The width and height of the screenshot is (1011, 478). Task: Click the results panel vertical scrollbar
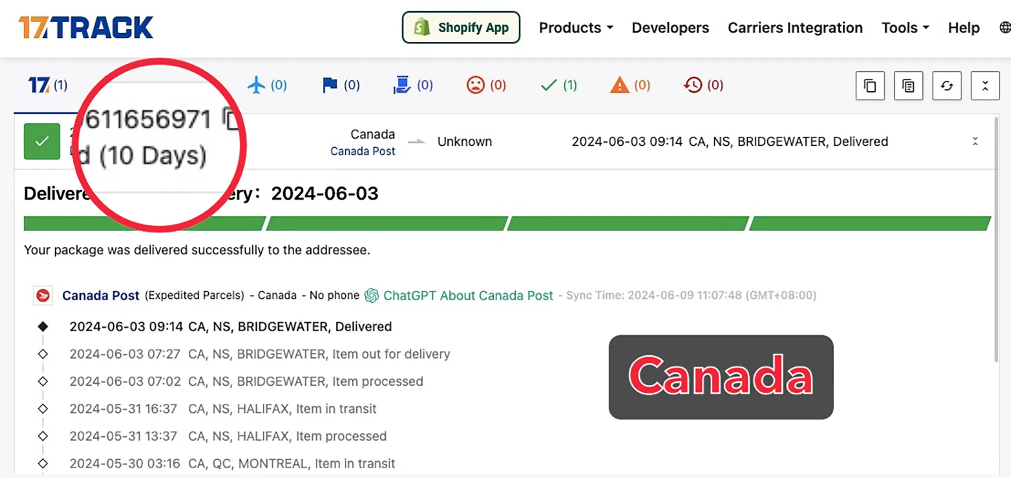[996, 240]
